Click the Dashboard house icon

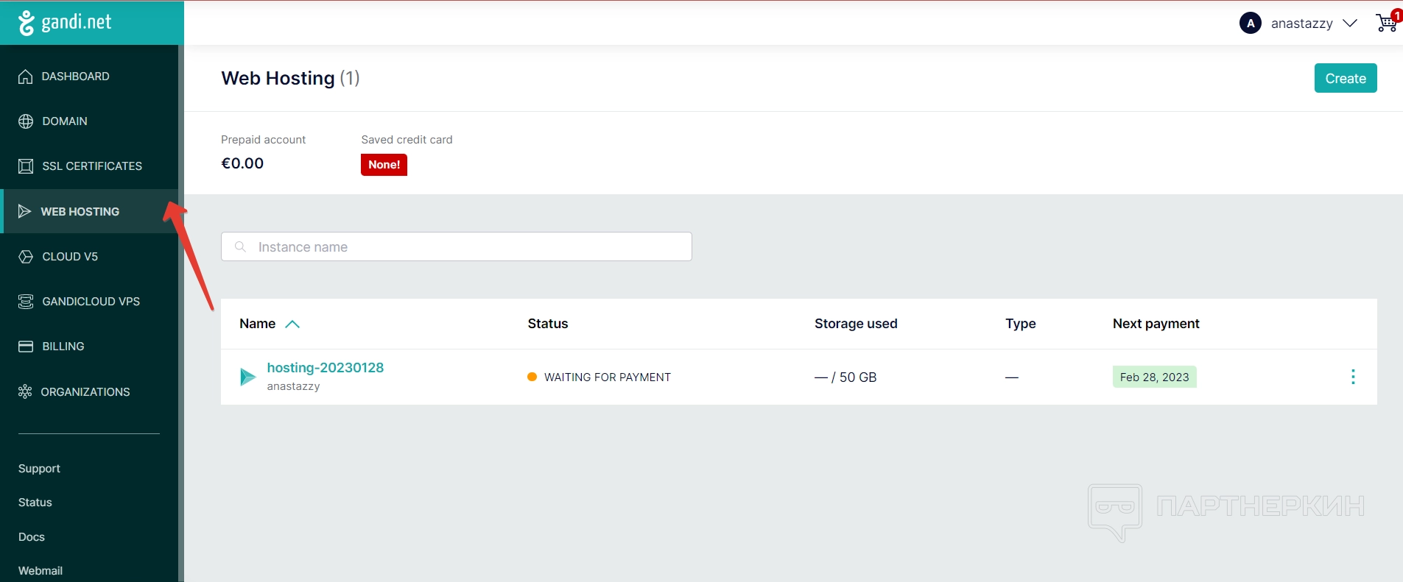click(x=26, y=77)
